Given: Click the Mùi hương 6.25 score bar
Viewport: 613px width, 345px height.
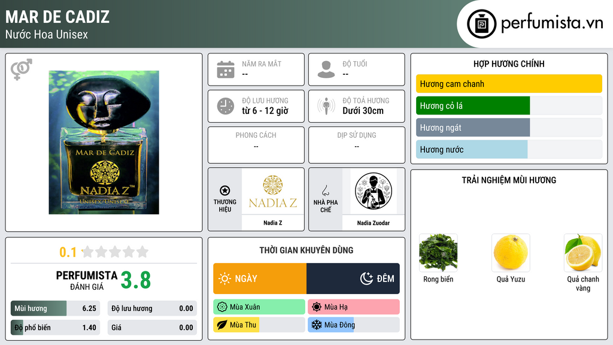Looking at the screenshot, I should click(55, 308).
